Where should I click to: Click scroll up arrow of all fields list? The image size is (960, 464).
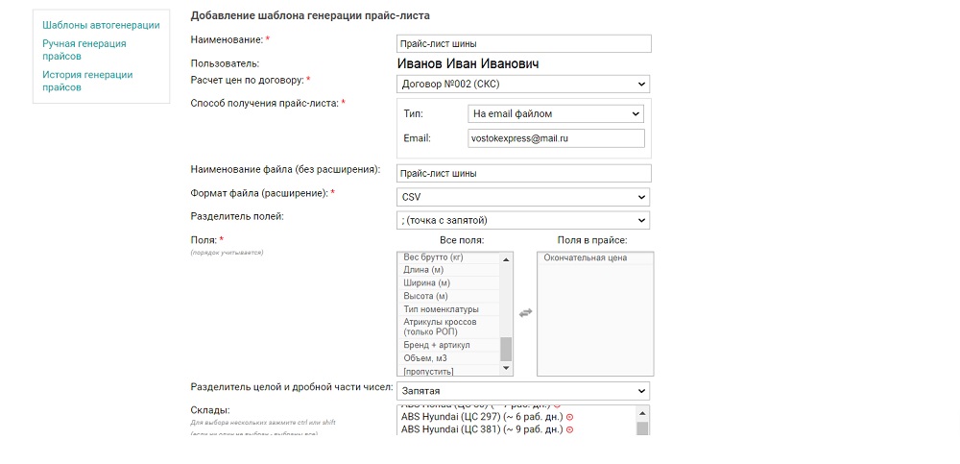coord(506,259)
